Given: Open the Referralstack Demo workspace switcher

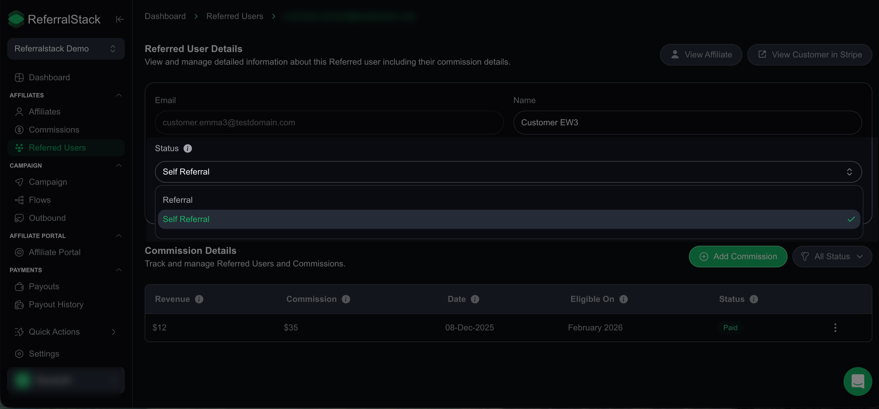Looking at the screenshot, I should 66,49.
